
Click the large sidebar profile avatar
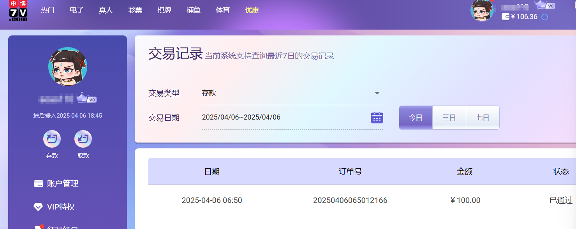[x=67, y=67]
